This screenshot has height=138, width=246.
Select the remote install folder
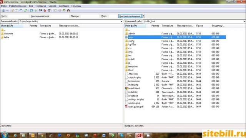131,59
